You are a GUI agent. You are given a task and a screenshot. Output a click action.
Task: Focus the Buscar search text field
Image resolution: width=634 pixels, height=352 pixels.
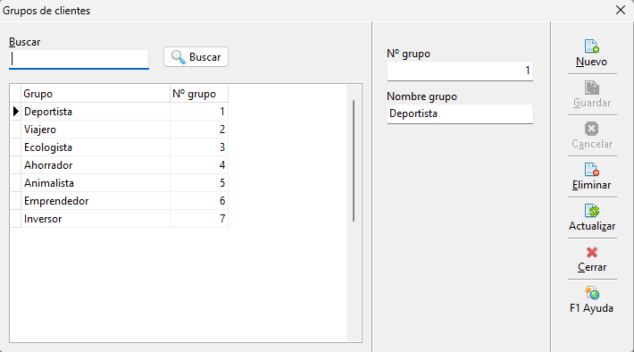pos(79,60)
